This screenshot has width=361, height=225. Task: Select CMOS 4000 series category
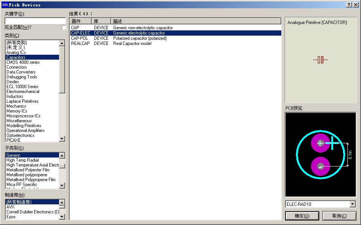pyautogui.click(x=32, y=62)
